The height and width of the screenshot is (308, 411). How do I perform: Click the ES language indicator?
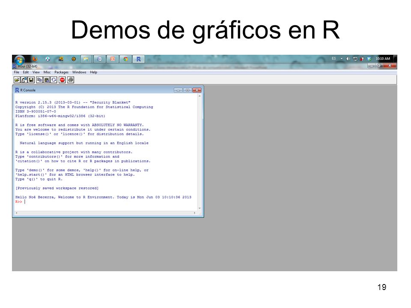(x=334, y=59)
